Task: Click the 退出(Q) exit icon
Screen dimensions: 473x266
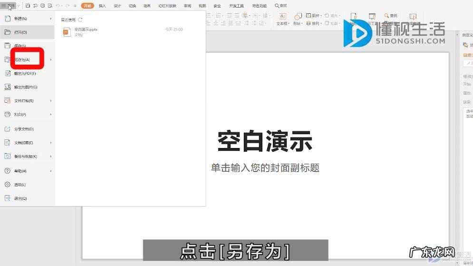Action: click(x=8, y=198)
